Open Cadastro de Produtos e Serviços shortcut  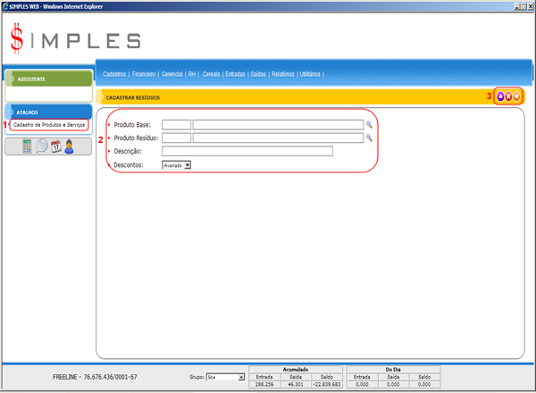(50, 124)
